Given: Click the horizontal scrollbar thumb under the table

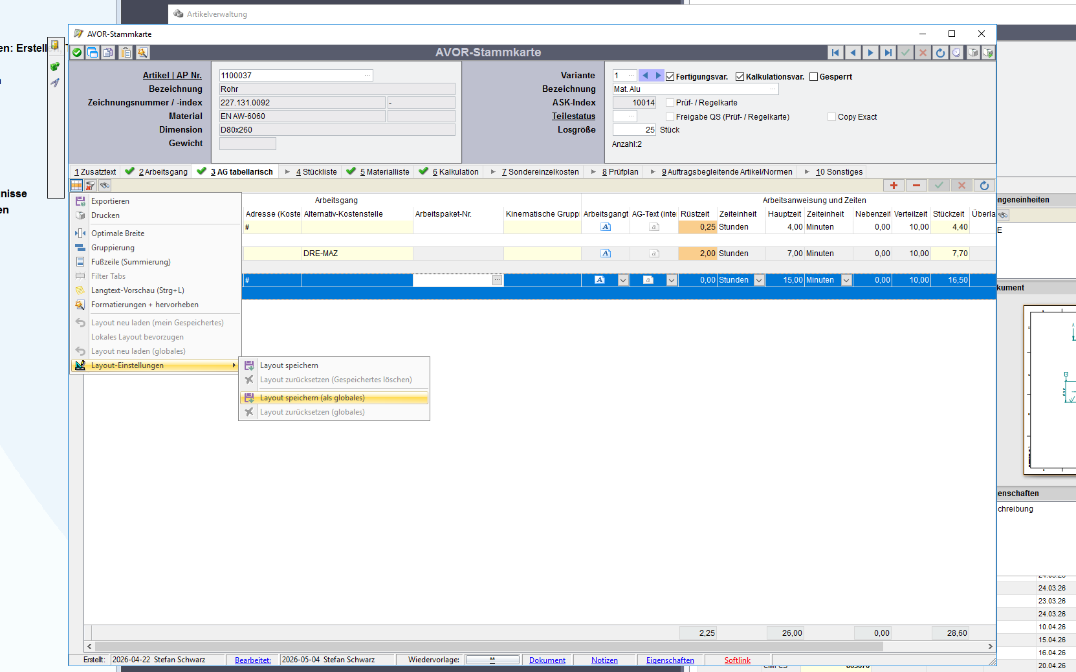Looking at the screenshot, I should 489,646.
